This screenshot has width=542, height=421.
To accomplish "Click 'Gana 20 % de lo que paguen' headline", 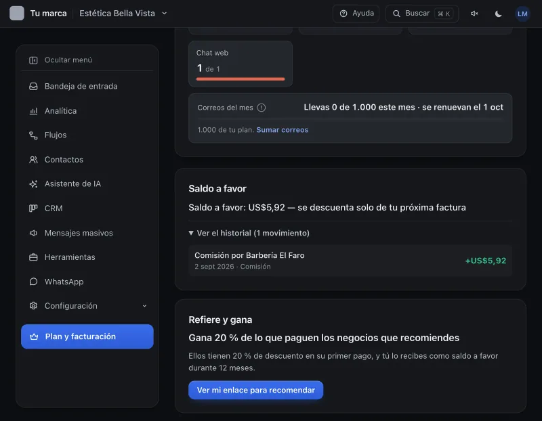I will [x=324, y=338].
